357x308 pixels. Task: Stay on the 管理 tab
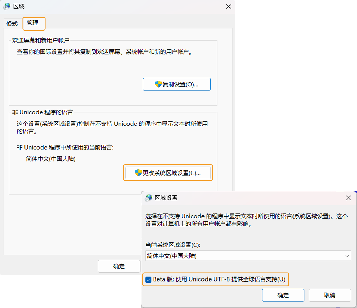tap(33, 23)
